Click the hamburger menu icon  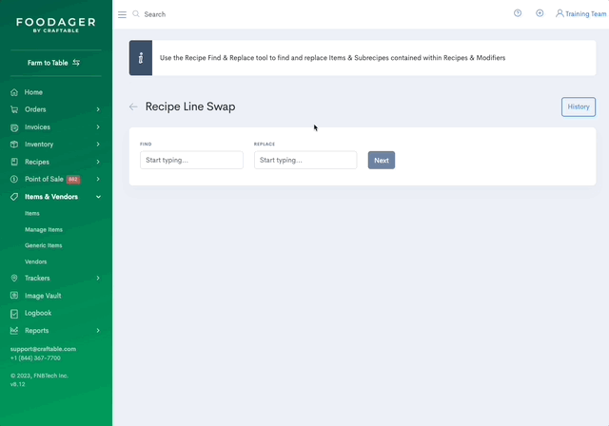[x=122, y=14]
